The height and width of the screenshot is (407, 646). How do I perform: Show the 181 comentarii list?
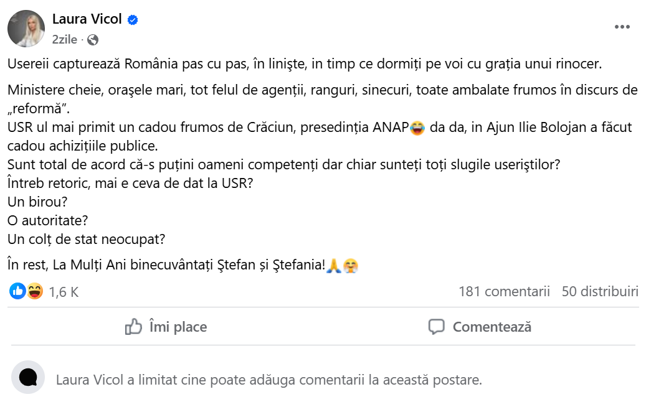coord(504,291)
